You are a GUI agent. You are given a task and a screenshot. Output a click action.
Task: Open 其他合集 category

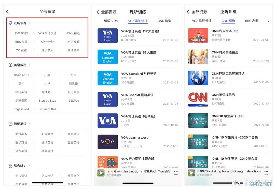pyautogui.click(x=73, y=50)
